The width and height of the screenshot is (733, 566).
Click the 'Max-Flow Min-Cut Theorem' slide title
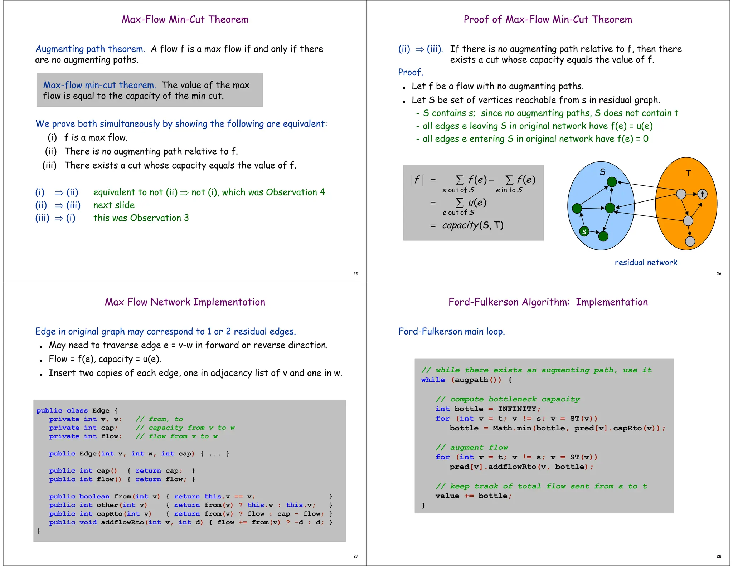185,19
